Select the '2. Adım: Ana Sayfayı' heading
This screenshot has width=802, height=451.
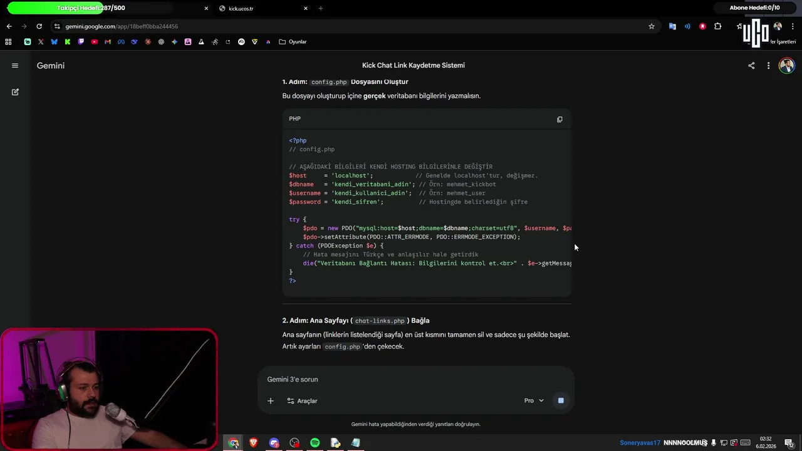356,320
